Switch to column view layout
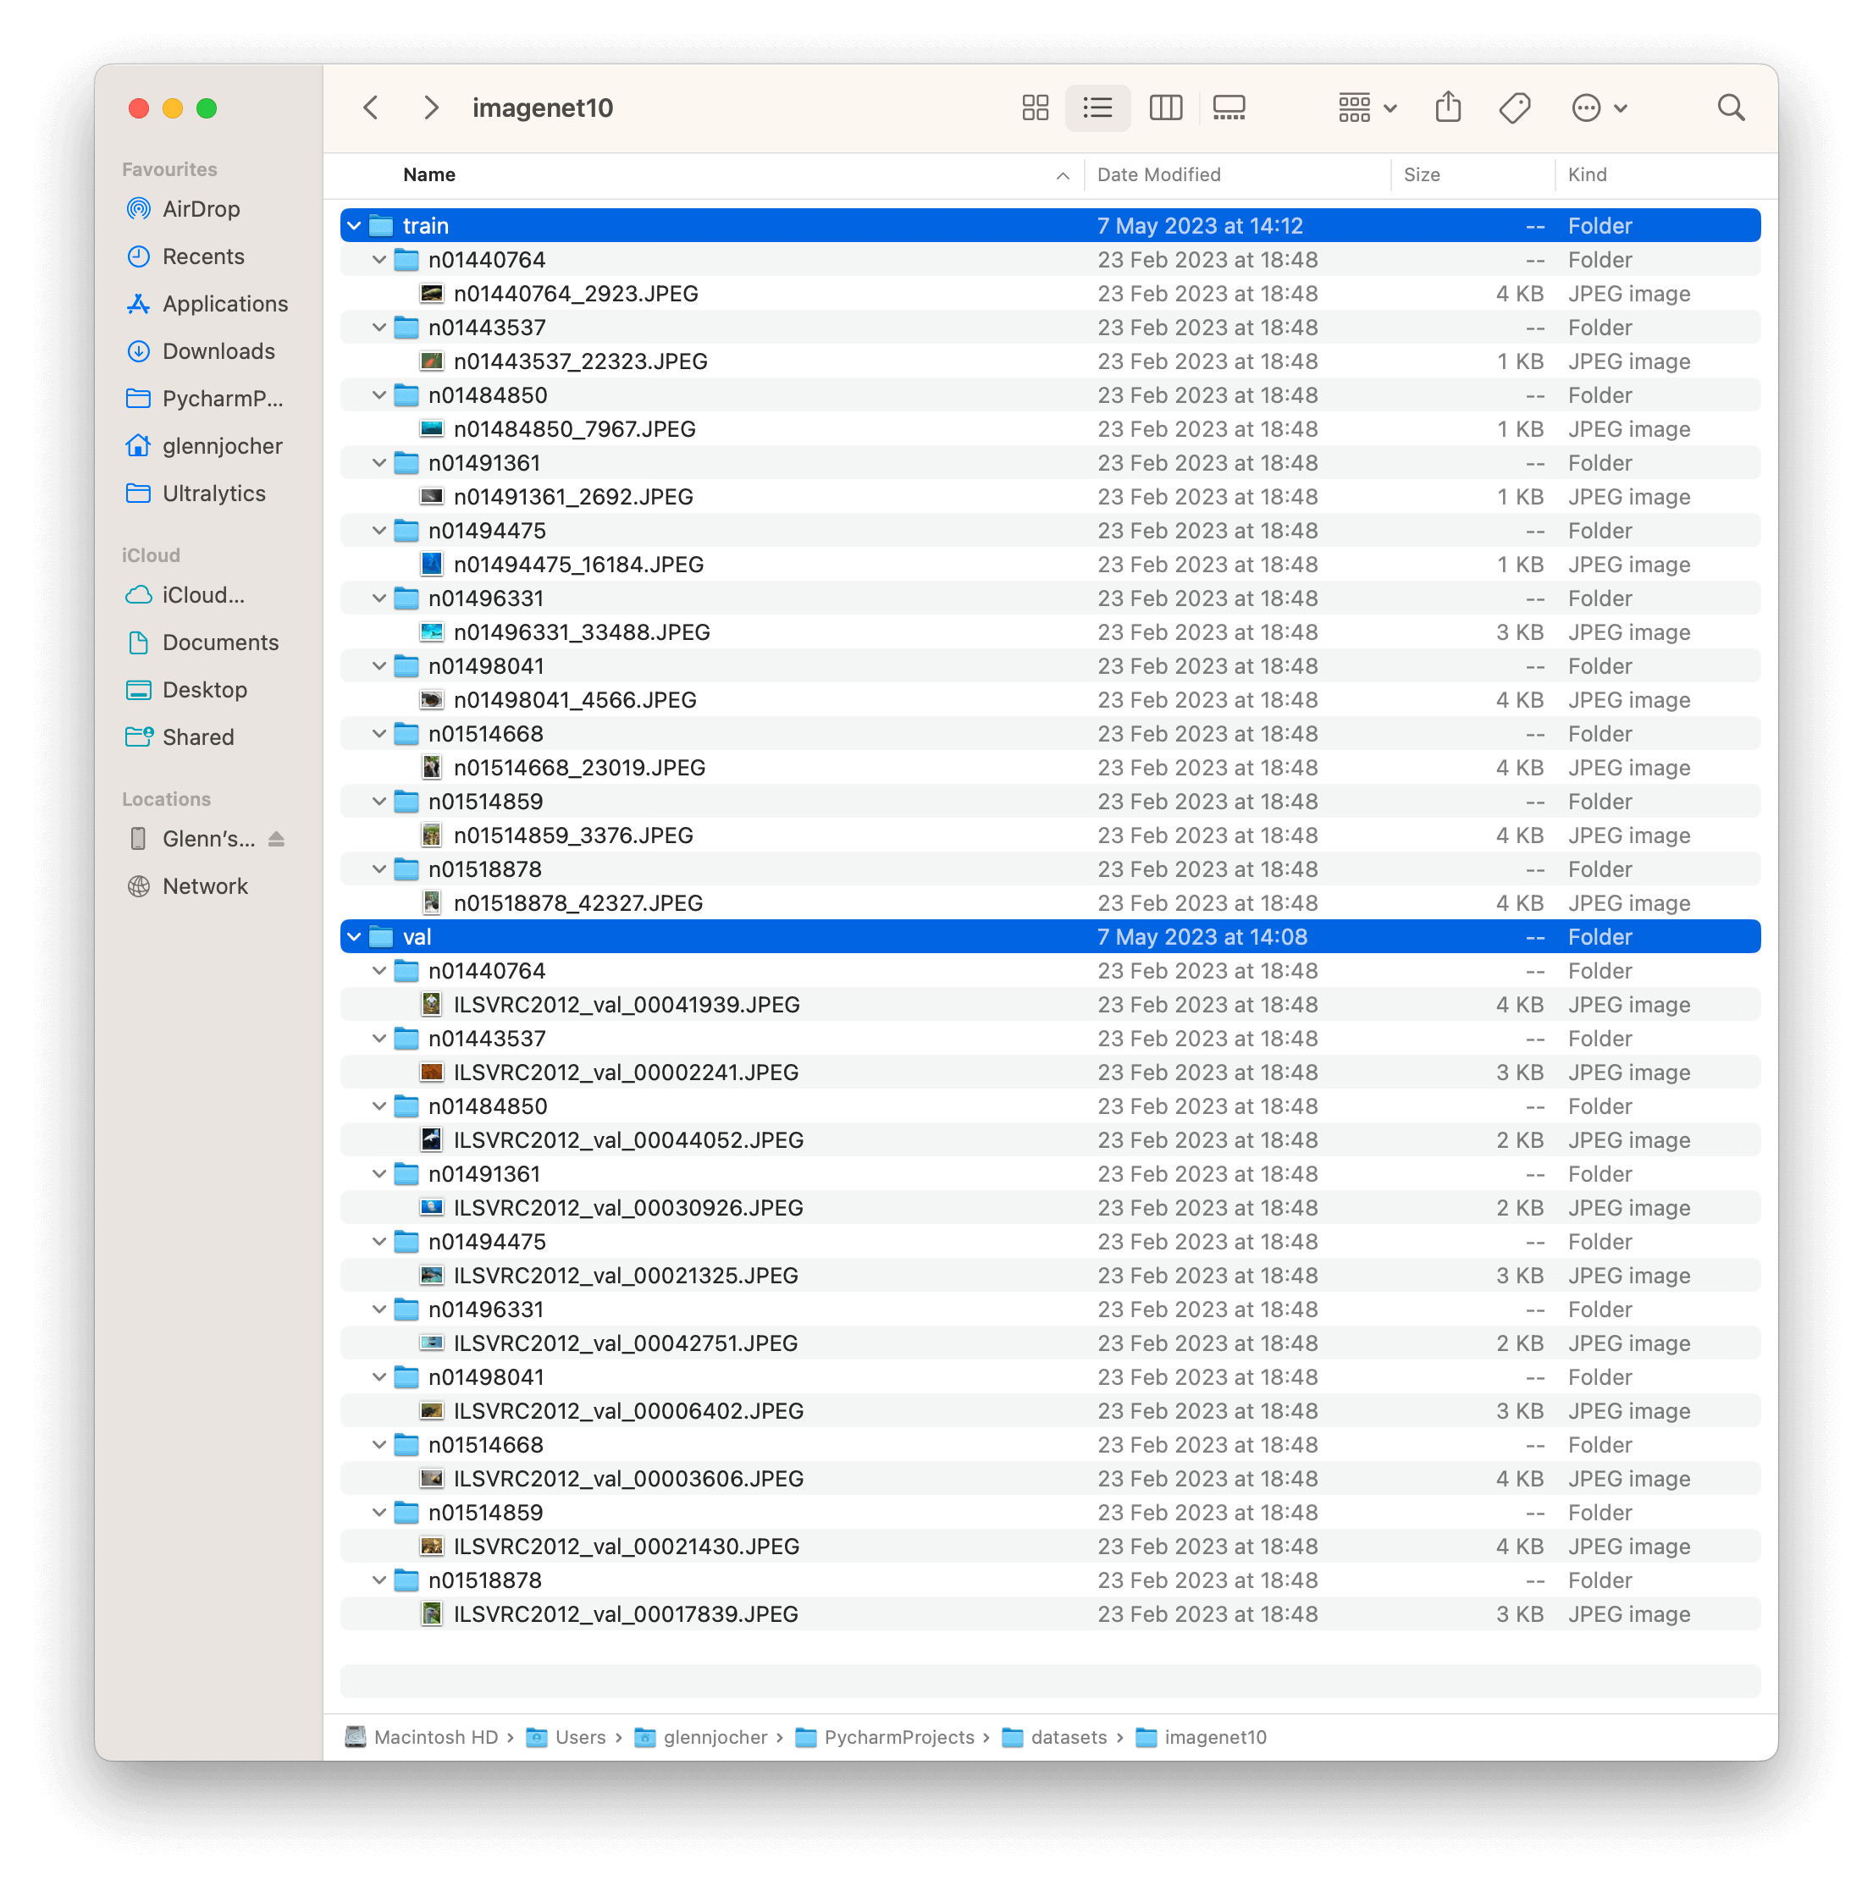Screen dimensions: 1873x1886 [x=1164, y=107]
